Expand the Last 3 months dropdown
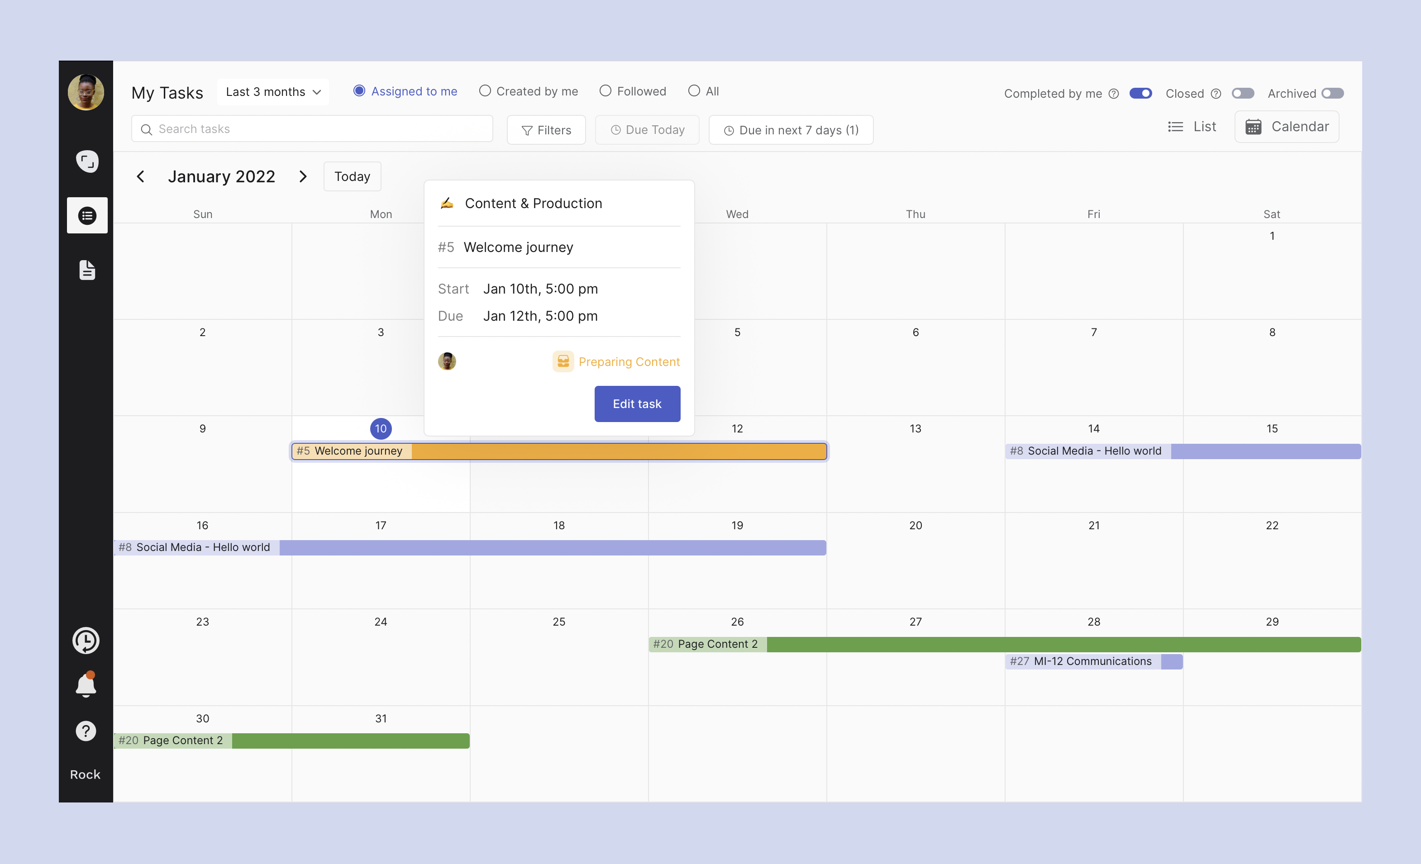The width and height of the screenshot is (1421, 864). pos(273,92)
